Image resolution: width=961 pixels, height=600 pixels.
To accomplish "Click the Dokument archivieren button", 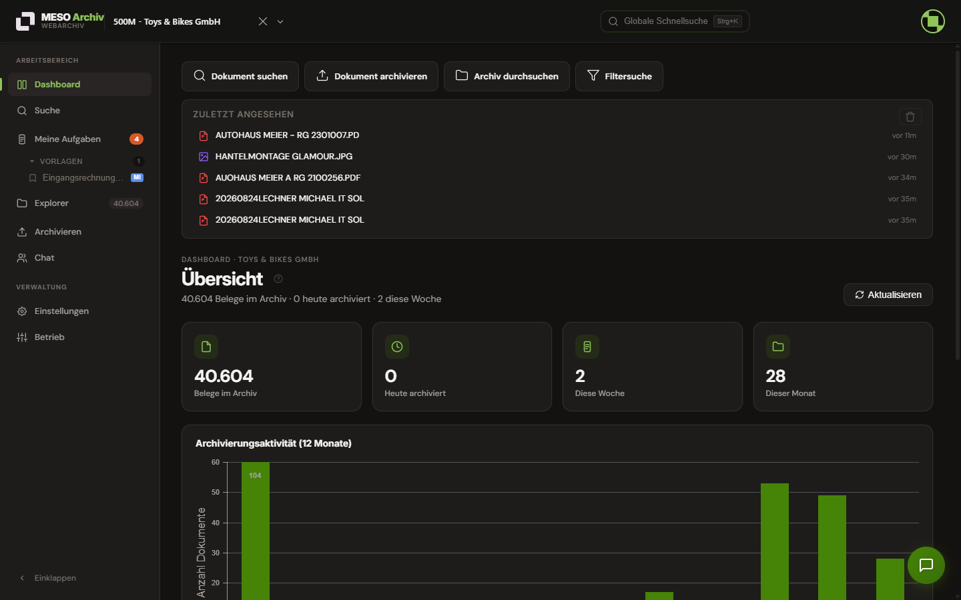I will (x=371, y=76).
